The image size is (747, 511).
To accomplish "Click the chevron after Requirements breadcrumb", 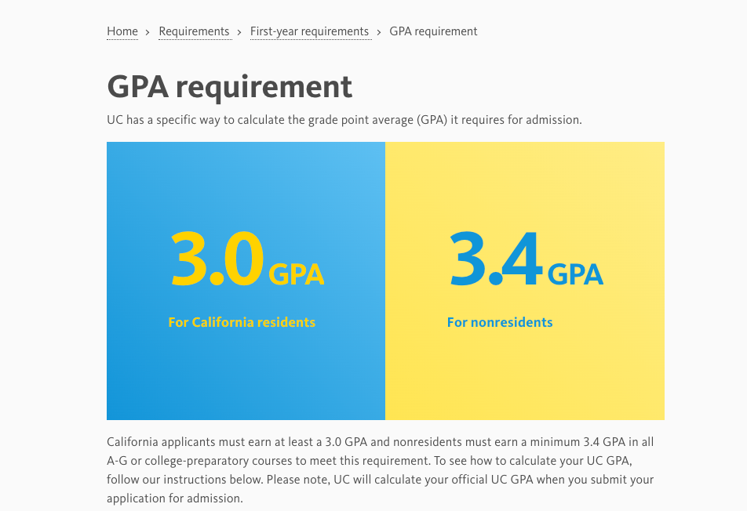I will (x=239, y=31).
